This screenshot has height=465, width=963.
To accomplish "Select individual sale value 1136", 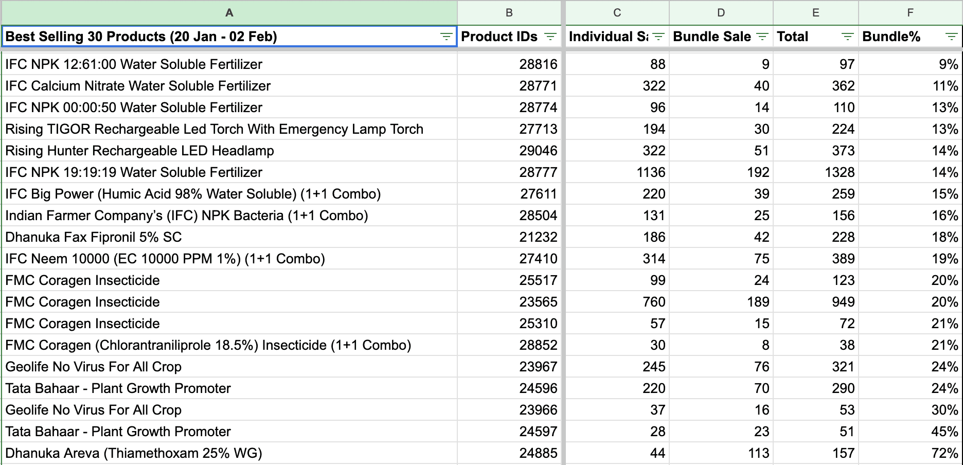I will tap(617, 172).
